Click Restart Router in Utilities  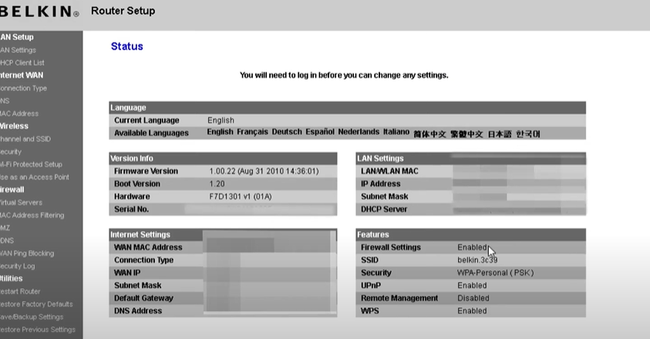coord(21,291)
